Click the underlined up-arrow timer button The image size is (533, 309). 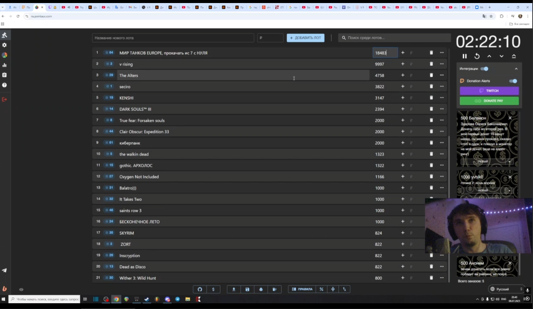point(514,56)
